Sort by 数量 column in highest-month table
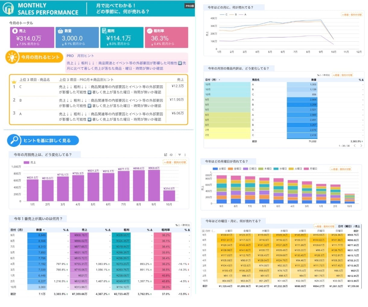Image resolution: width=368 pixels, height=307 pixels. (40, 230)
